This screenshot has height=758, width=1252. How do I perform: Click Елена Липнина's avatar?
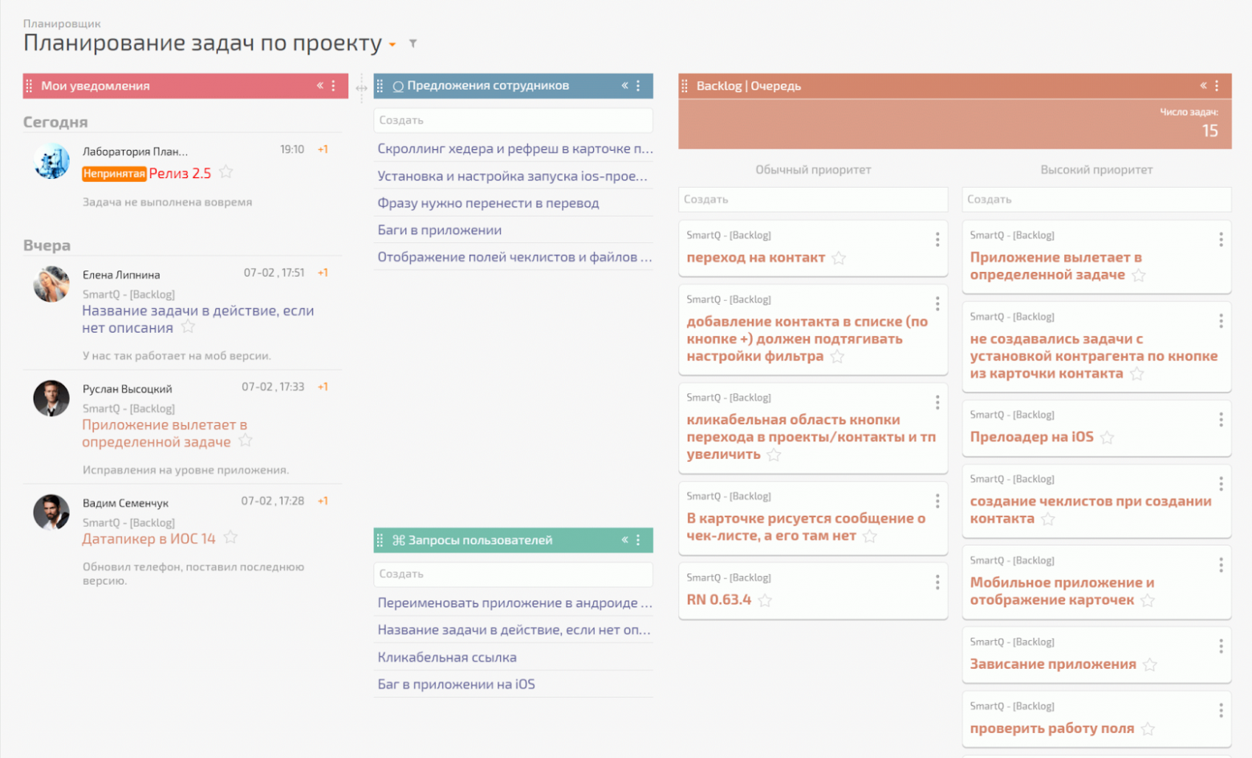[51, 285]
